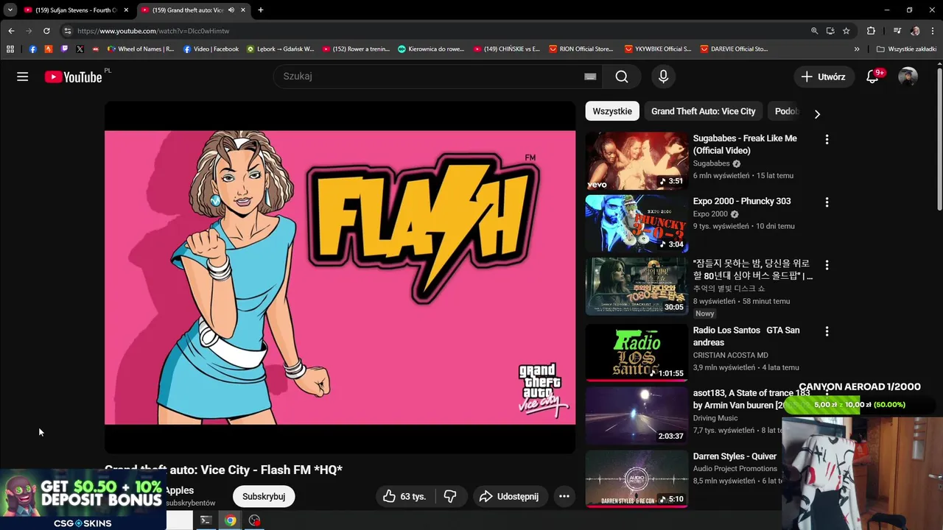Mute the Grand theft auto tab audio
The width and height of the screenshot is (943, 530).
231,10
